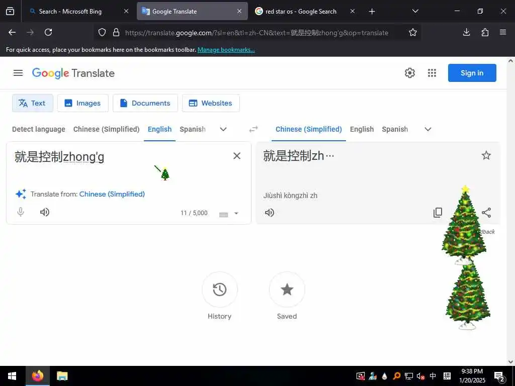This screenshot has width=515, height=386.
Task: Click the orange magnifier tray icon
Action: tap(396, 376)
